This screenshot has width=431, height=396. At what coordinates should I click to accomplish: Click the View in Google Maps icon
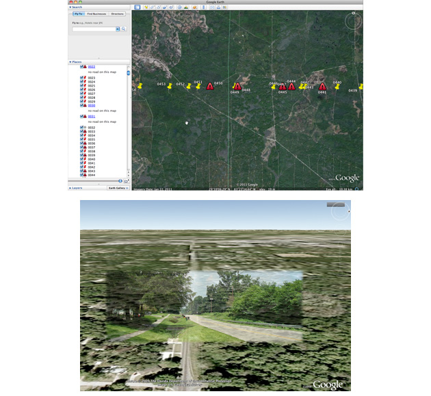click(x=225, y=7)
